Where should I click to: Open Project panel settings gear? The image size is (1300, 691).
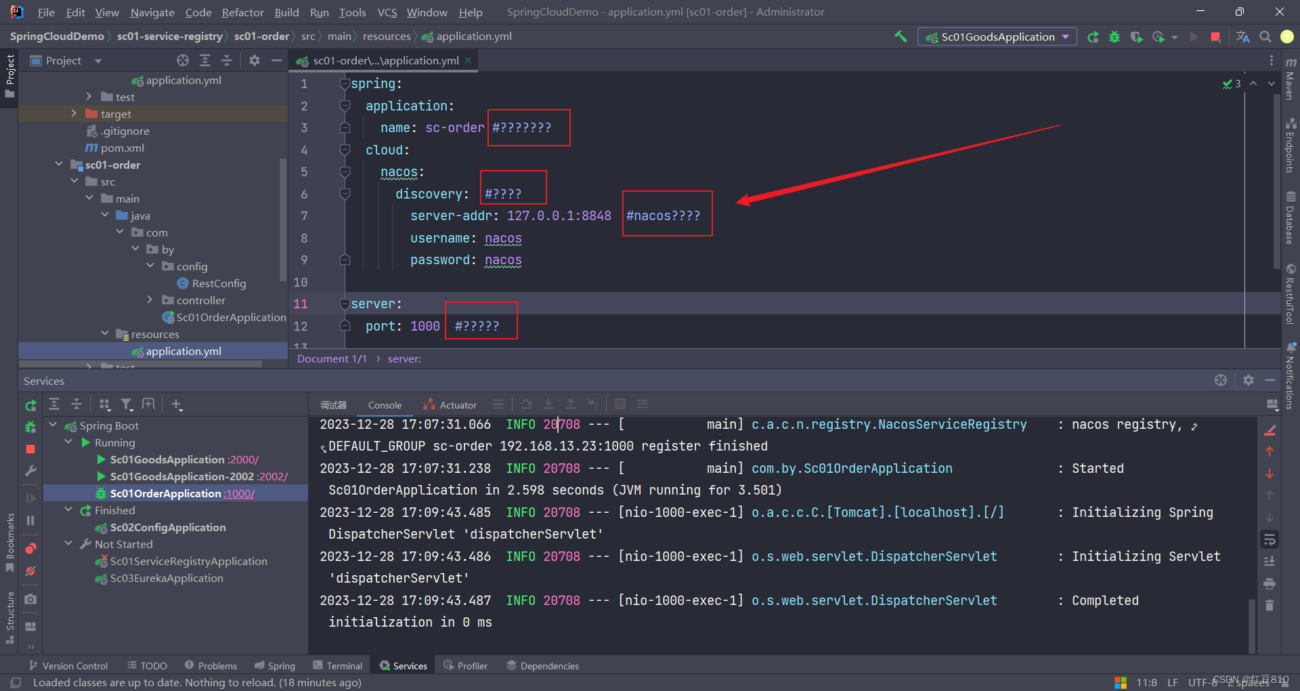point(255,60)
